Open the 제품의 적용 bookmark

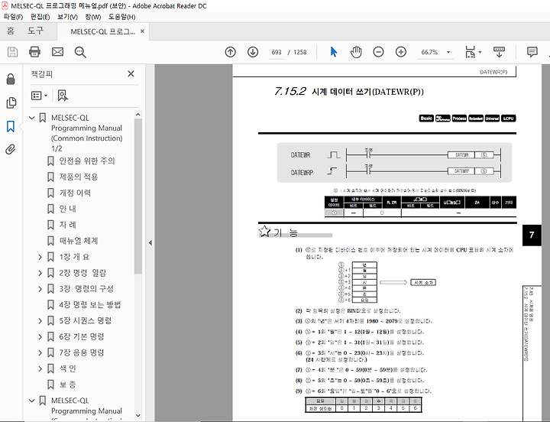point(79,177)
